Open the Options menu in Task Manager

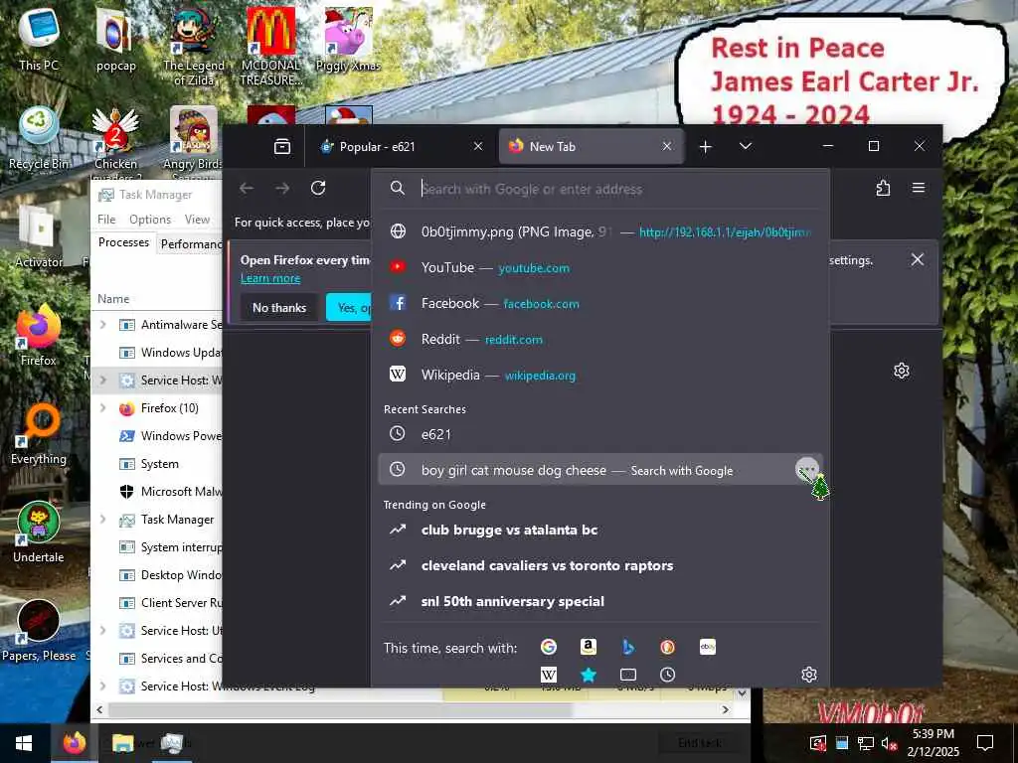click(x=150, y=220)
